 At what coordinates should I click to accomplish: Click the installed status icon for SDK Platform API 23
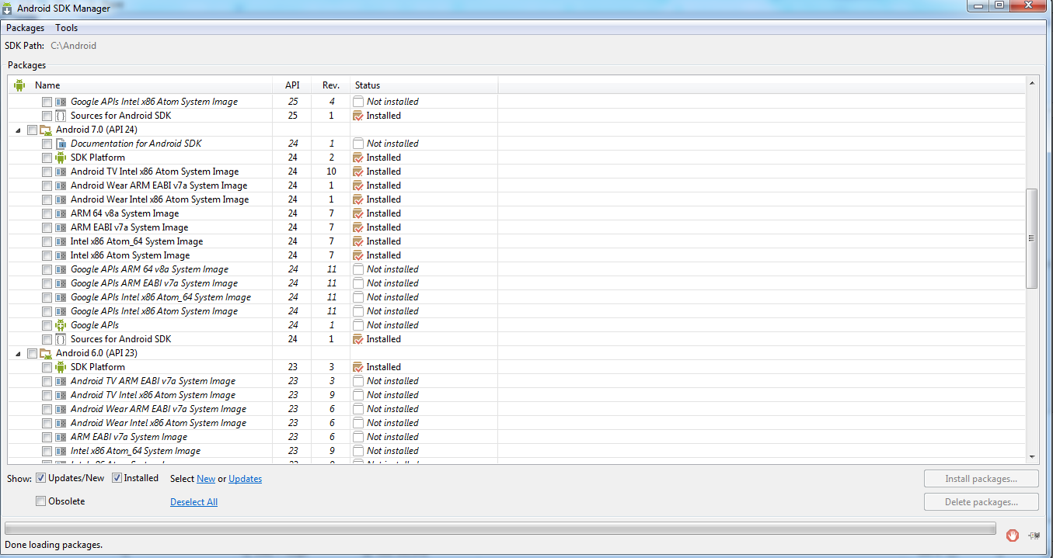tap(358, 367)
